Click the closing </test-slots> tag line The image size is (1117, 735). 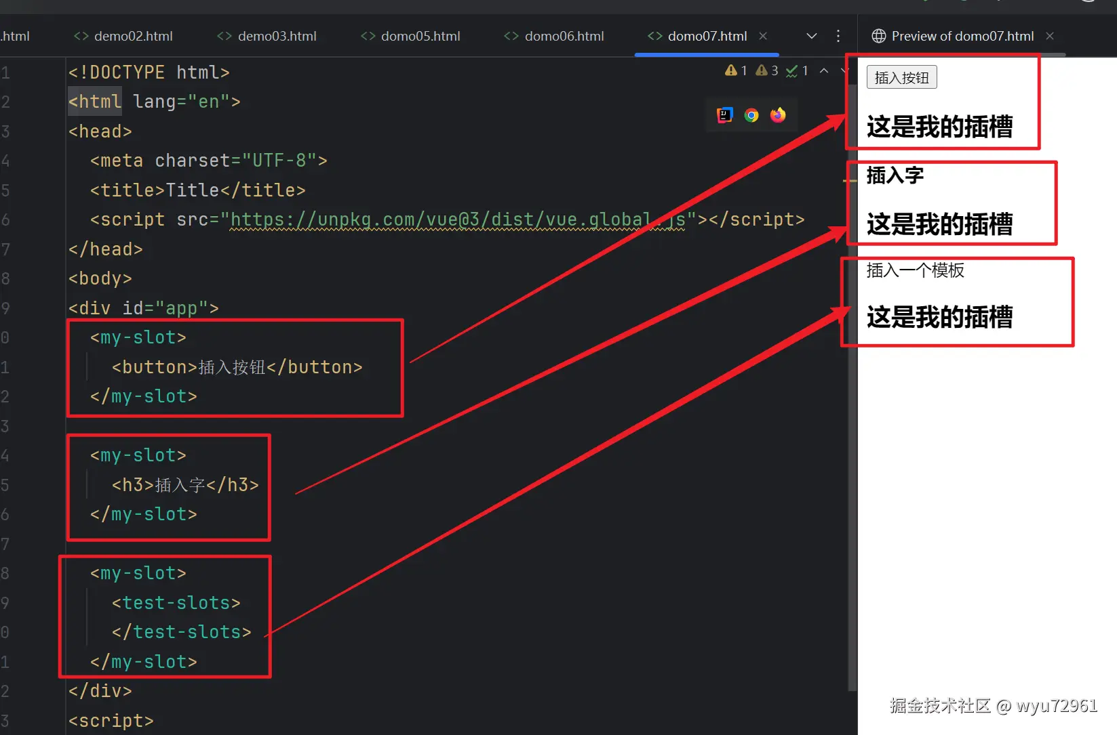pyautogui.click(x=182, y=632)
